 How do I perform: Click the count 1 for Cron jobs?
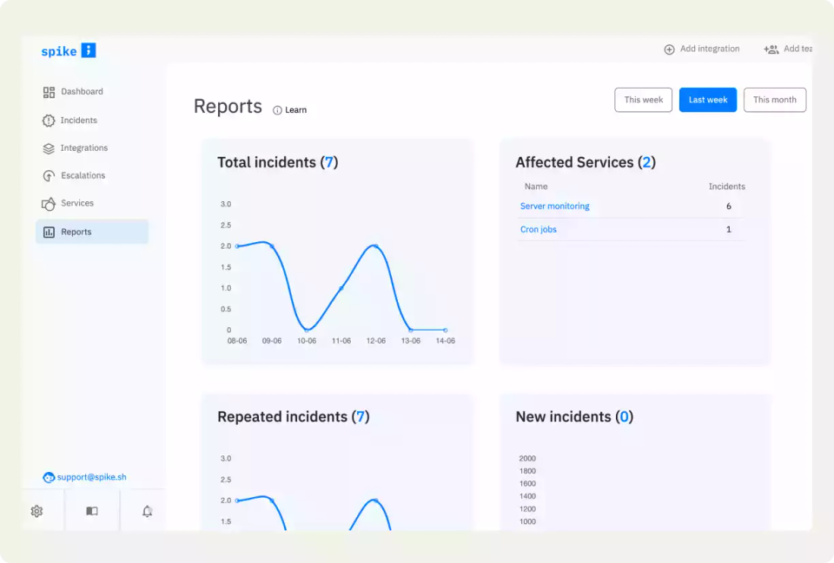729,229
